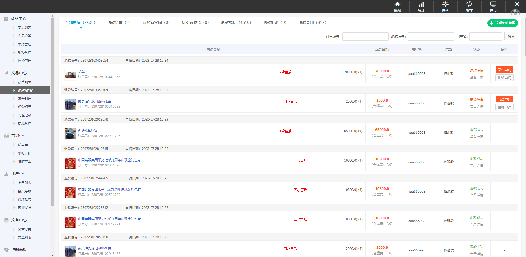Open the 退款关闭 tab
This screenshot has width=526, height=257.
tap(312, 23)
